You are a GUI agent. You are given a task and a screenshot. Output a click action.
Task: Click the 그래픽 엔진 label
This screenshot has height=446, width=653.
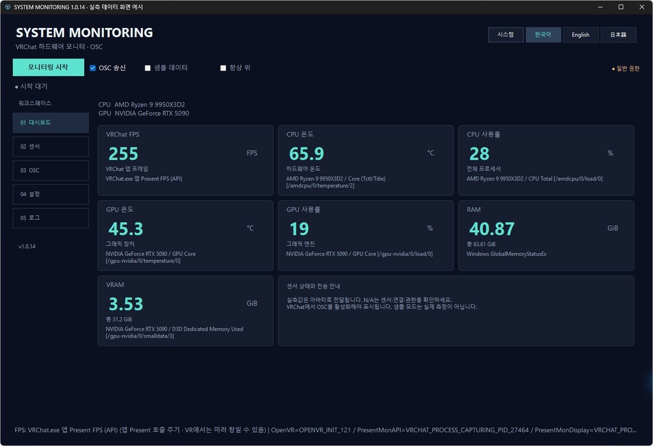coord(300,244)
